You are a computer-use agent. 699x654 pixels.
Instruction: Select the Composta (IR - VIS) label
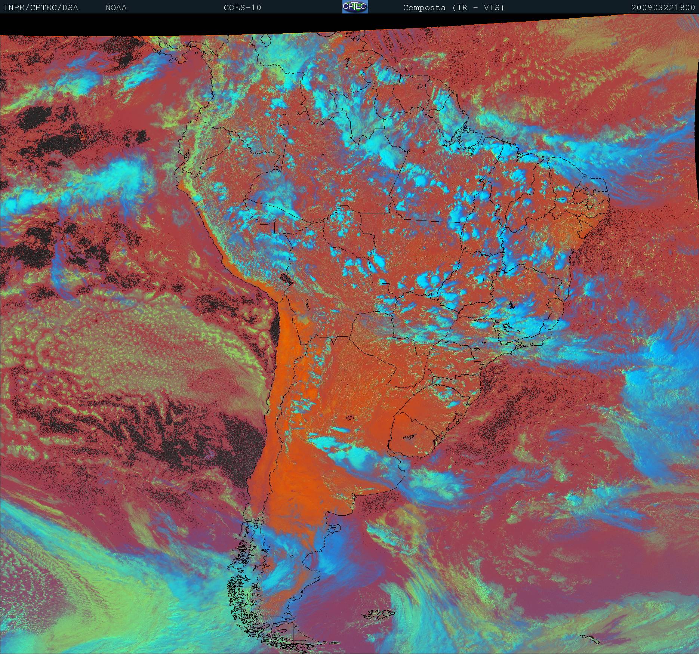point(454,7)
